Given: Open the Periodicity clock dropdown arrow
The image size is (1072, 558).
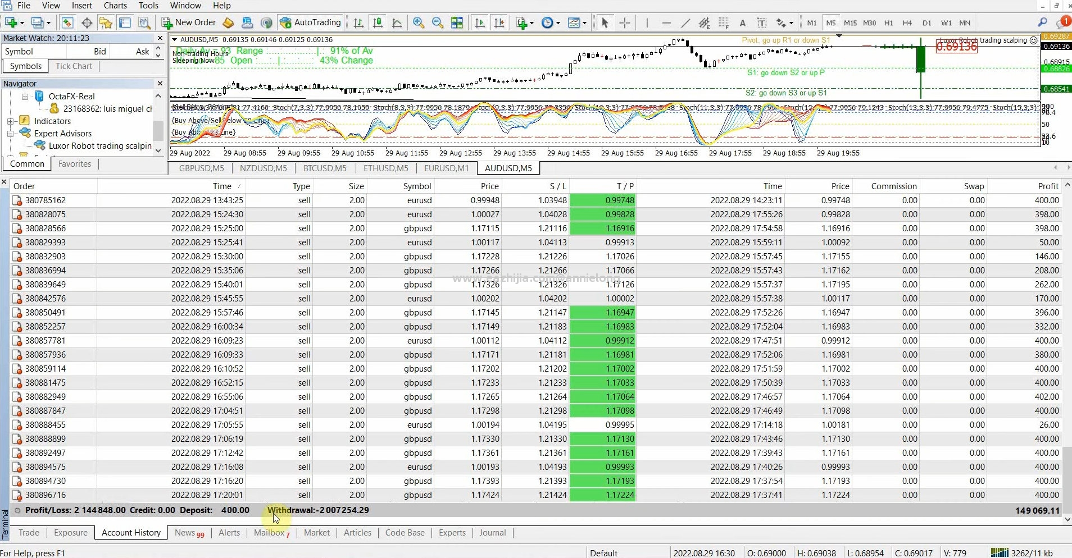Looking at the screenshot, I should [558, 23].
